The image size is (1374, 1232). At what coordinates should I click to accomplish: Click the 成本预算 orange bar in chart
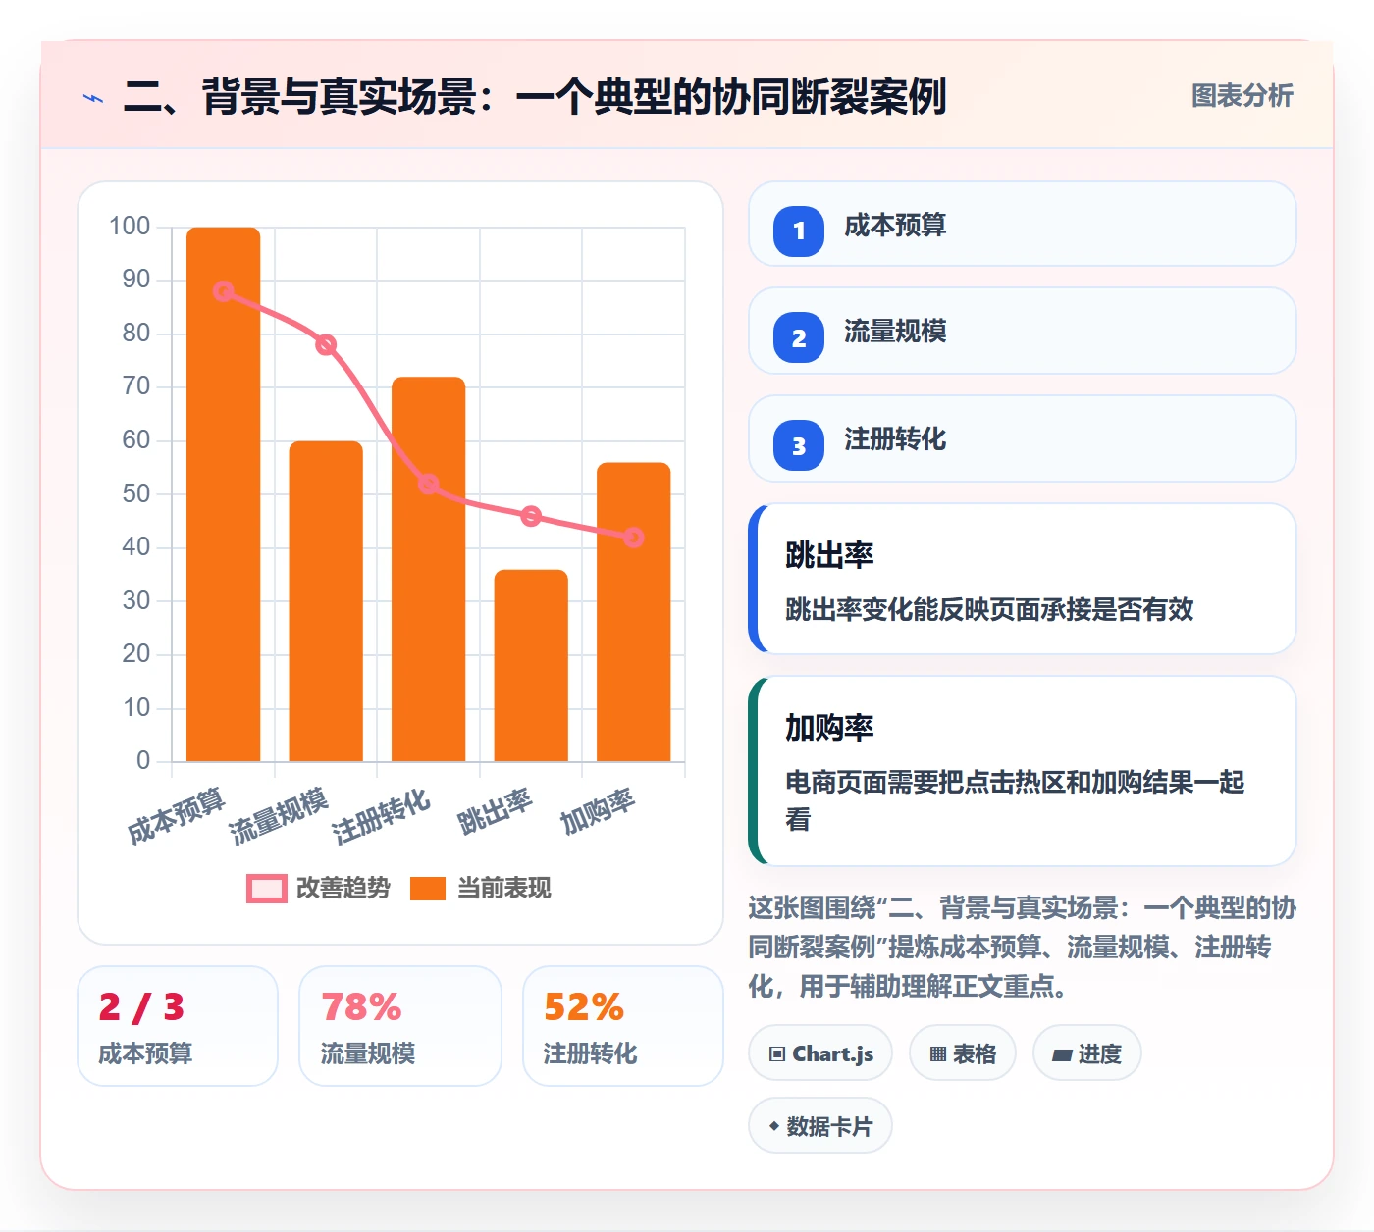pyautogui.click(x=224, y=494)
